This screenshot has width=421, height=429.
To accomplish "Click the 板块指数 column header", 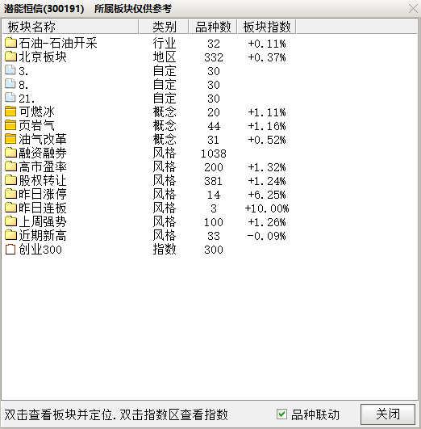I will click(x=267, y=27).
